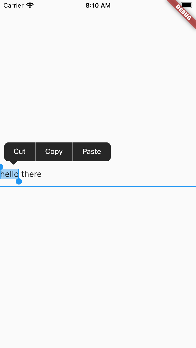Tap the left selection handle
The width and height of the screenshot is (196, 348).
(x=1, y=166)
